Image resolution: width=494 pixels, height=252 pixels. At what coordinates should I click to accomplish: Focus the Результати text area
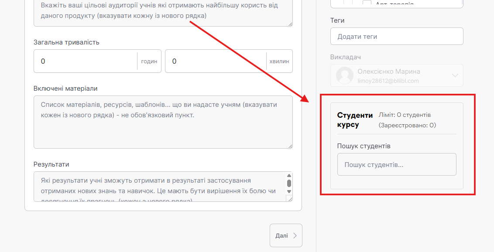pyautogui.click(x=159, y=186)
